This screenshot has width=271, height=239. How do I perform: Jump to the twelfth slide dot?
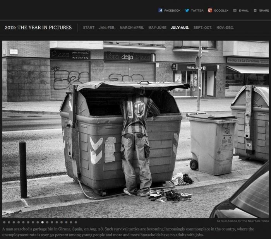tap(57, 222)
